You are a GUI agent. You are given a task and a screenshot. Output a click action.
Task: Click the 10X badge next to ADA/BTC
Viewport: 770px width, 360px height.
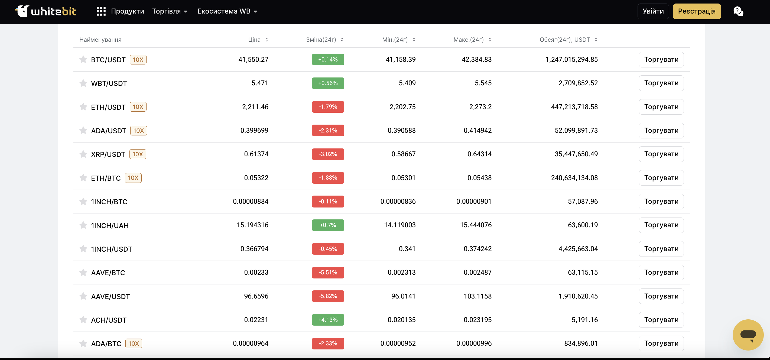click(134, 343)
